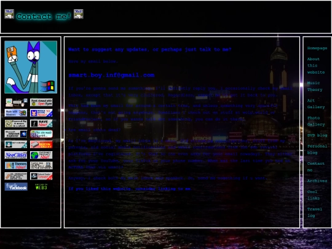Click the 'Themes Now!' badge

tap(16, 165)
